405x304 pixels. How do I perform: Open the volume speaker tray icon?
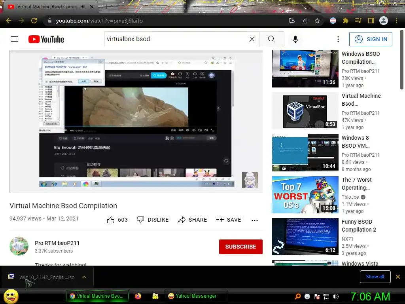point(336,296)
